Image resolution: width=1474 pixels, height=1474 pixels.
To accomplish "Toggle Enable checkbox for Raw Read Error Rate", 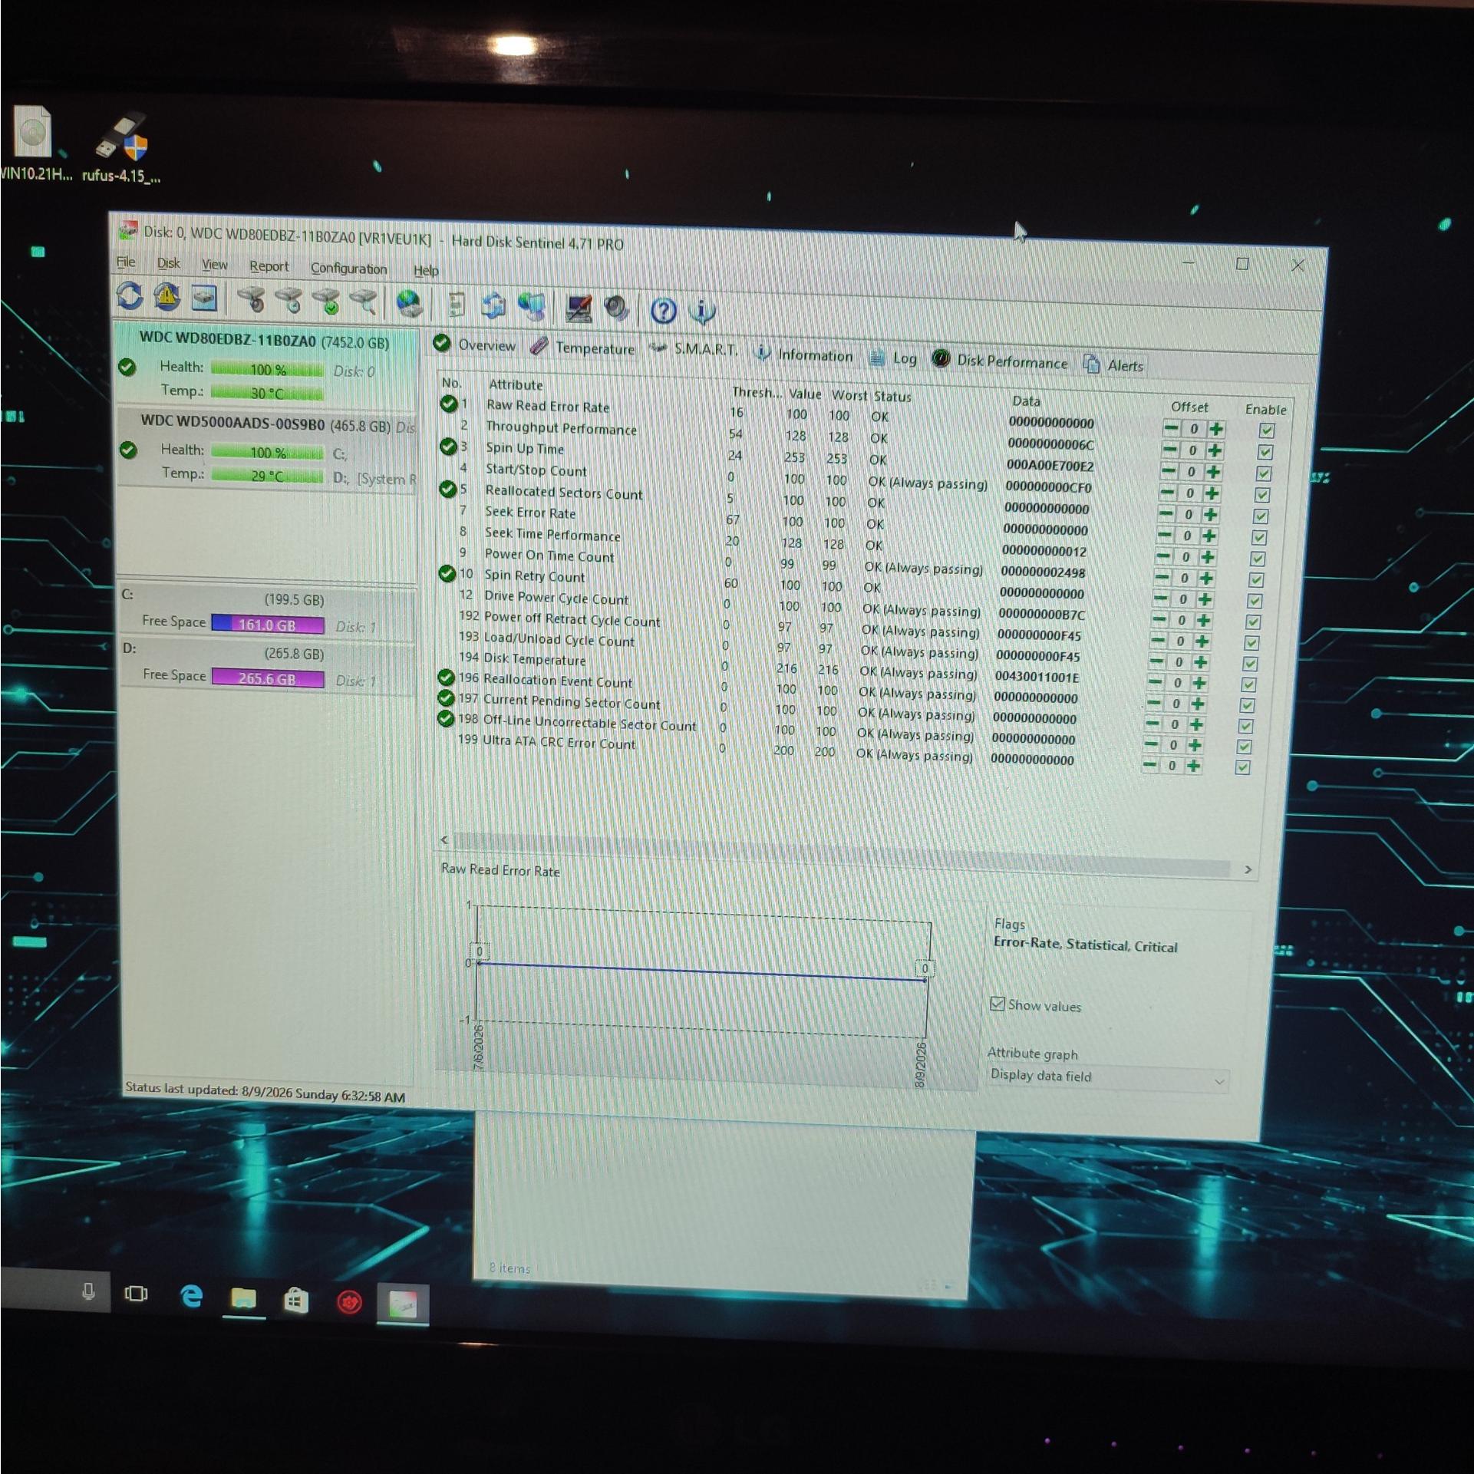I will click(x=1267, y=430).
